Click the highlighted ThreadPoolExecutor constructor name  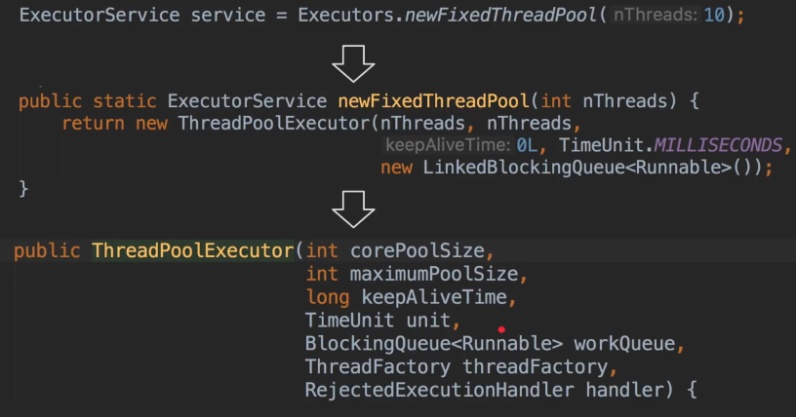192,250
